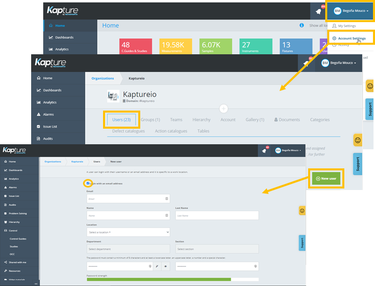Choose My Settings from the user menu
The width and height of the screenshot is (375, 286).
point(347,26)
